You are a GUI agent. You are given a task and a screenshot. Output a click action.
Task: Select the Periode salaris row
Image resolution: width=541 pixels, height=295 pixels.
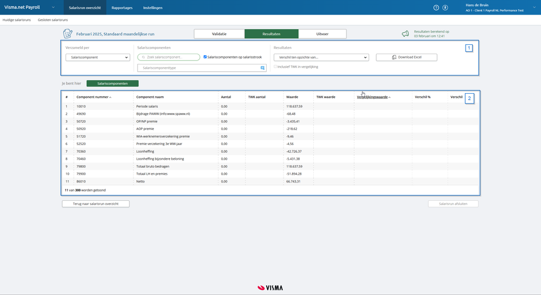point(270,107)
